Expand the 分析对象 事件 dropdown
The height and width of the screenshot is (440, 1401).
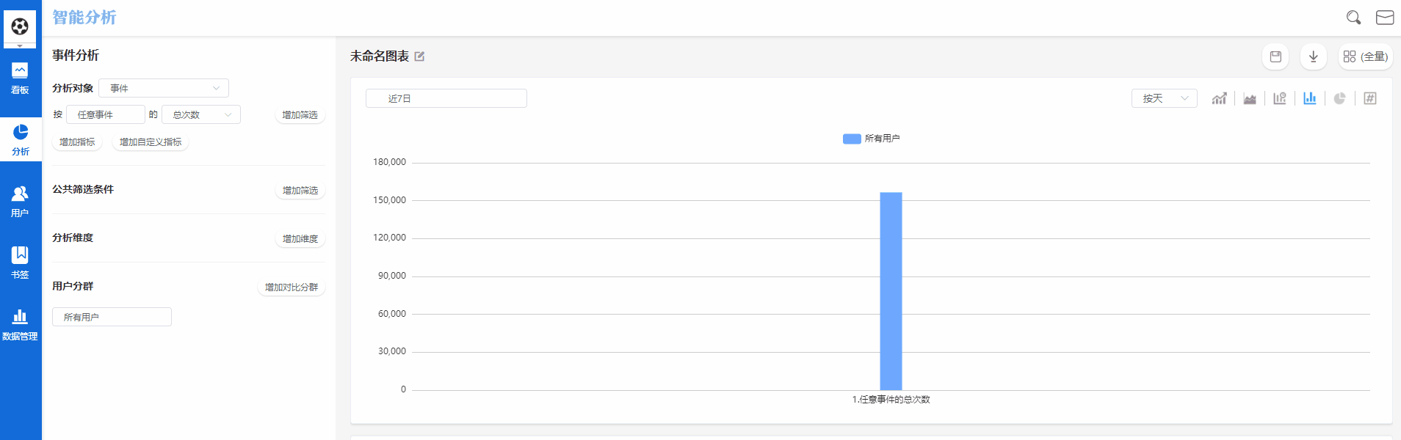click(164, 88)
